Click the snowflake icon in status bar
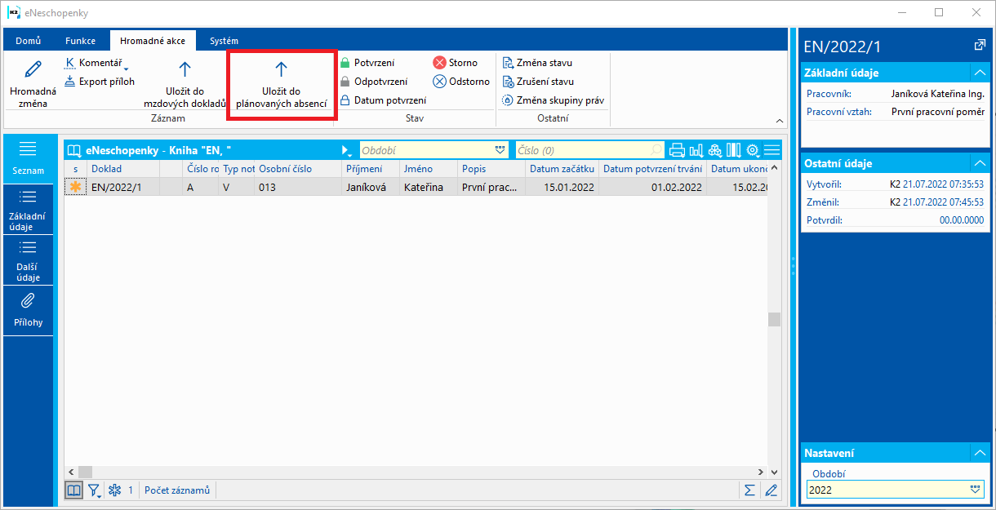Viewport: 996px width, 510px height. (115, 490)
